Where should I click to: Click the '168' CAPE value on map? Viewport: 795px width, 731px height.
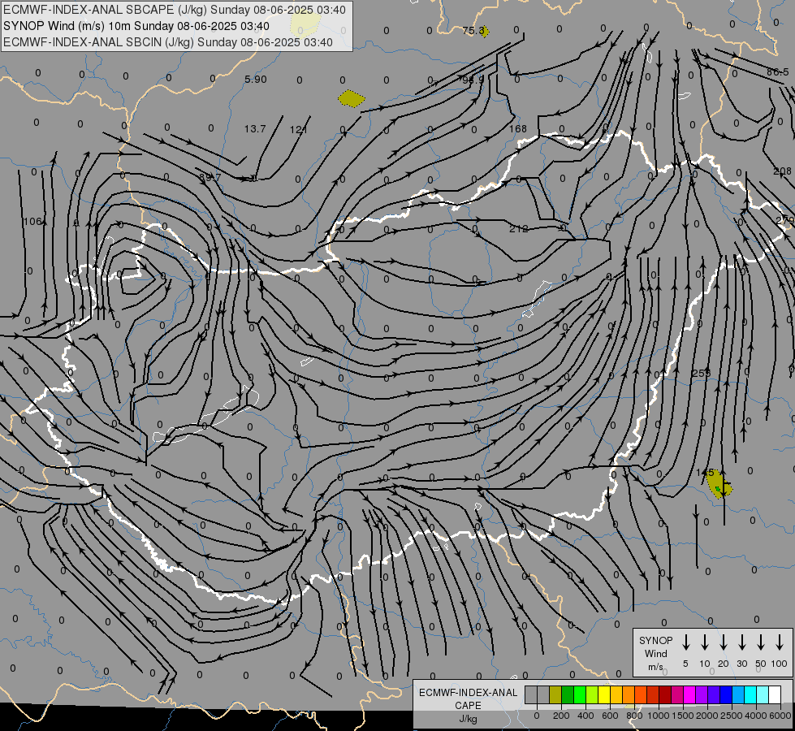pyautogui.click(x=517, y=129)
